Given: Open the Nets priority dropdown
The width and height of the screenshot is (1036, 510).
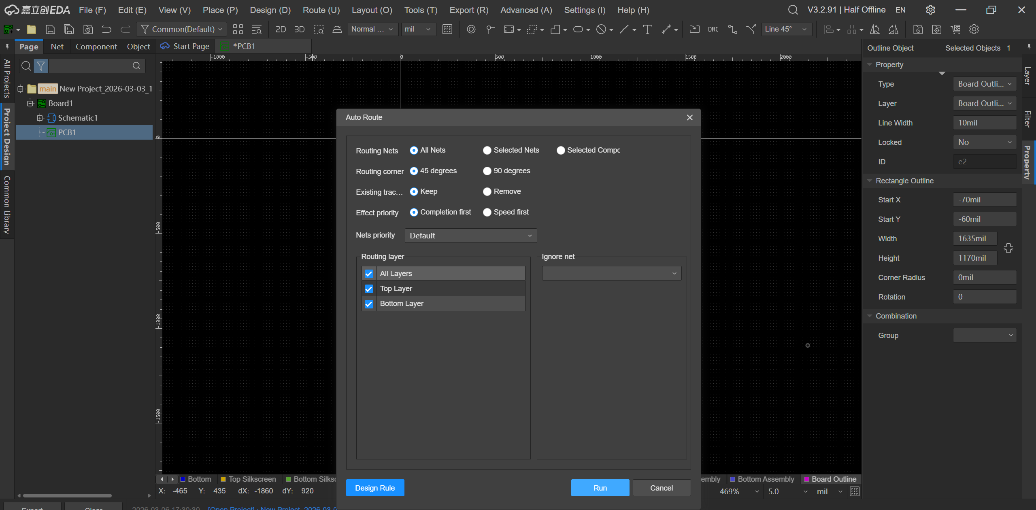Looking at the screenshot, I should point(470,236).
